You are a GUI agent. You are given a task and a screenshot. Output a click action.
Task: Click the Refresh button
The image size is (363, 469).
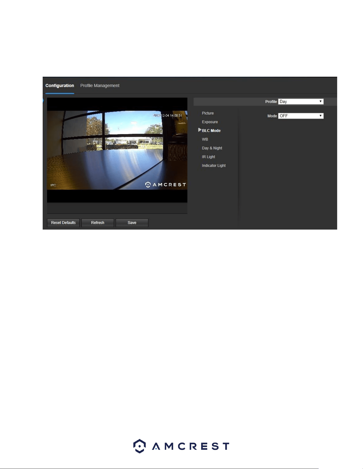(98, 223)
